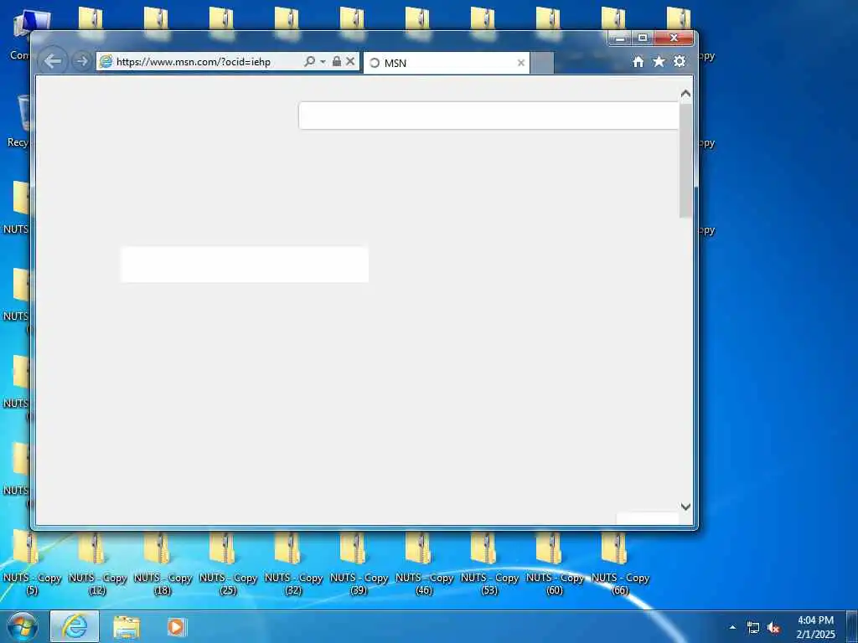Select the NUTS - Copy (32) folder
Viewport: 858px width, 643px height.
(x=293, y=563)
